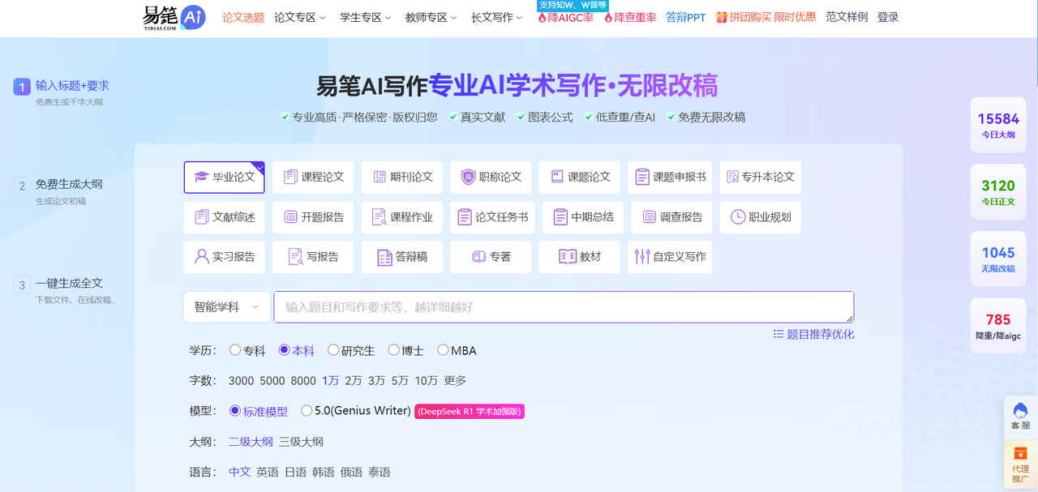Set word count to 10万
This screenshot has height=492, width=1038.
point(427,381)
